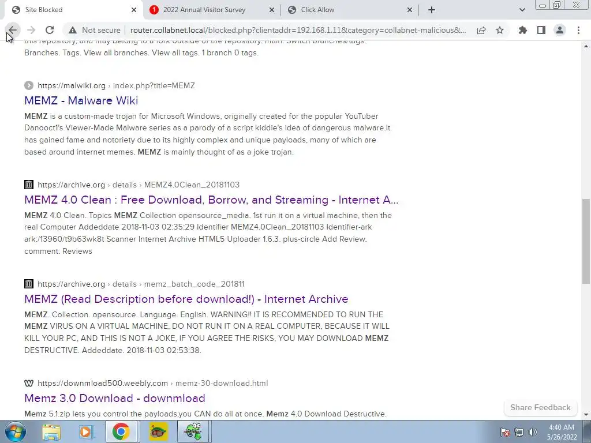
Task: Click the red notification favicon on survey tab
Action: (154, 10)
